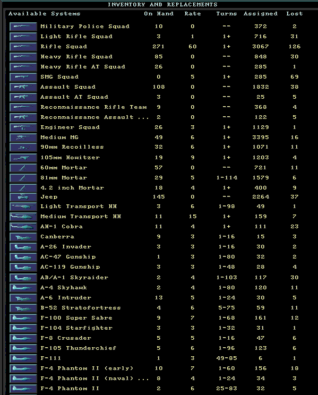Select the Assault Squad rifle icon
The width and height of the screenshot is (318, 395).
point(23,87)
